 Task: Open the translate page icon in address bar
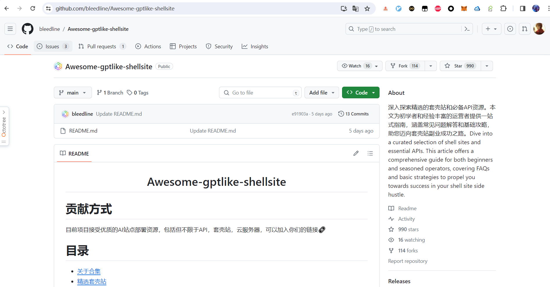(x=355, y=8)
